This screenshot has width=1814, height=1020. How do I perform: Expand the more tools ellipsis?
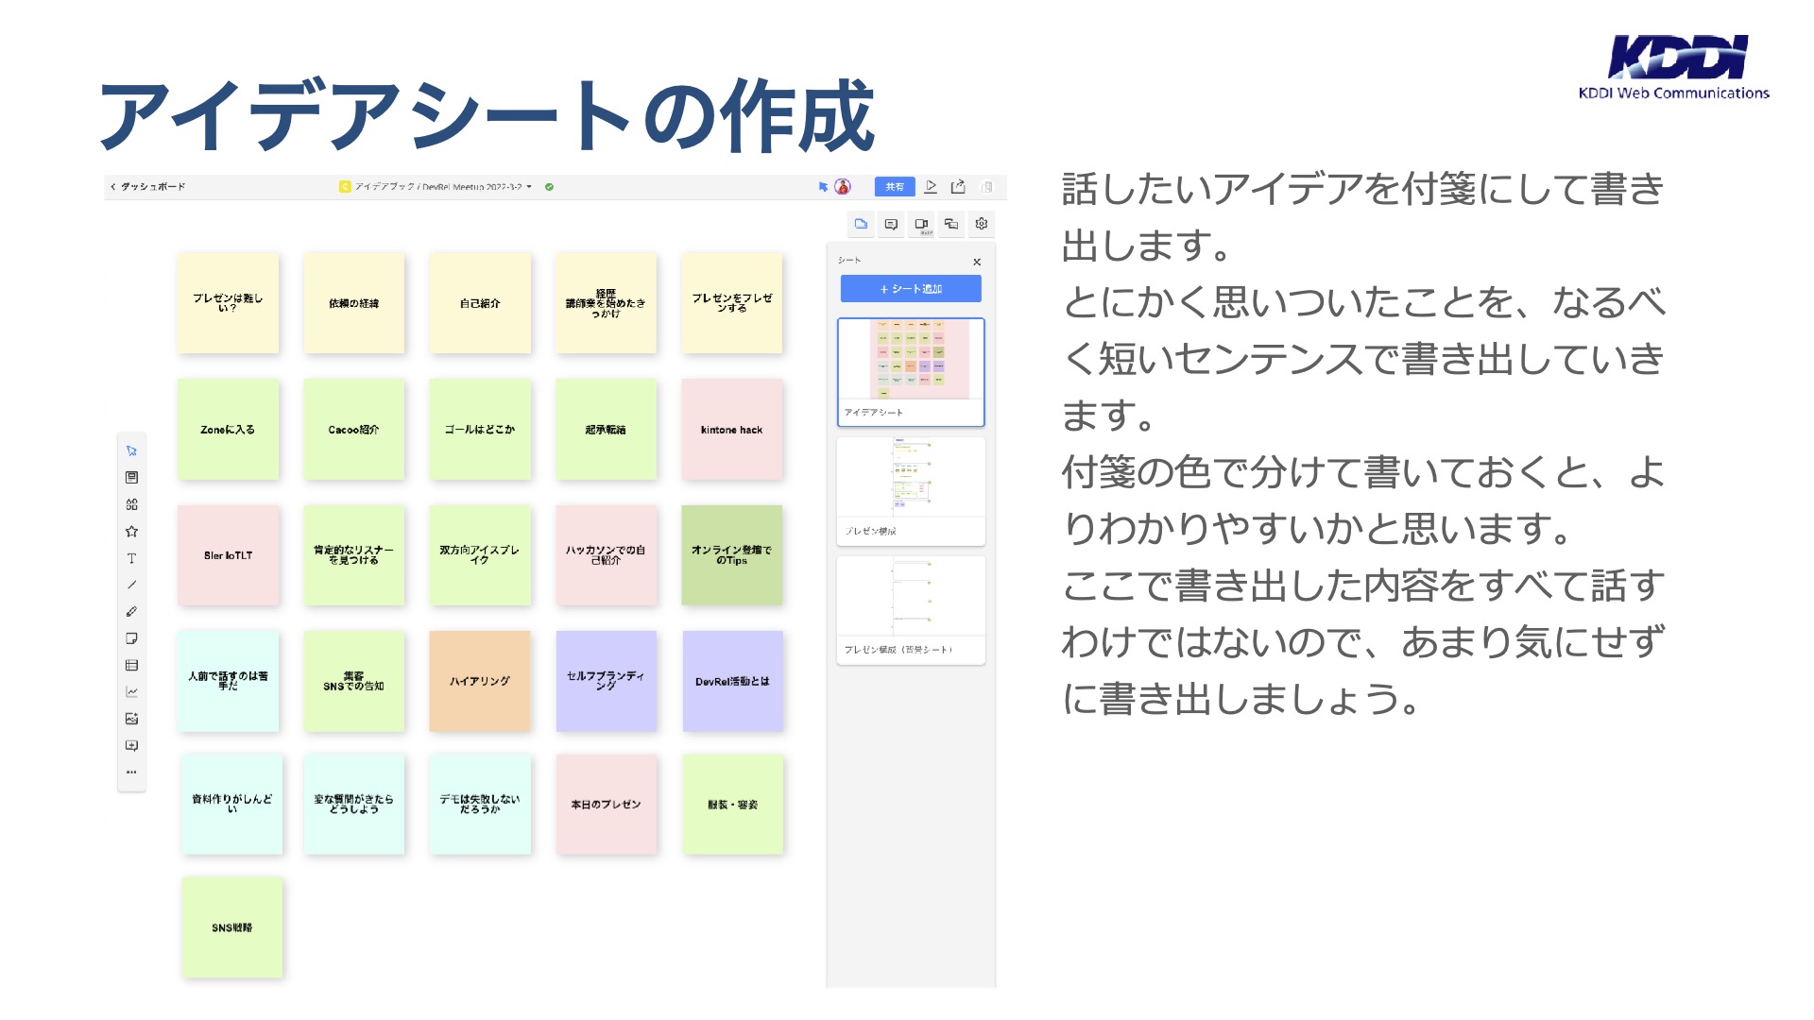pos(131,772)
